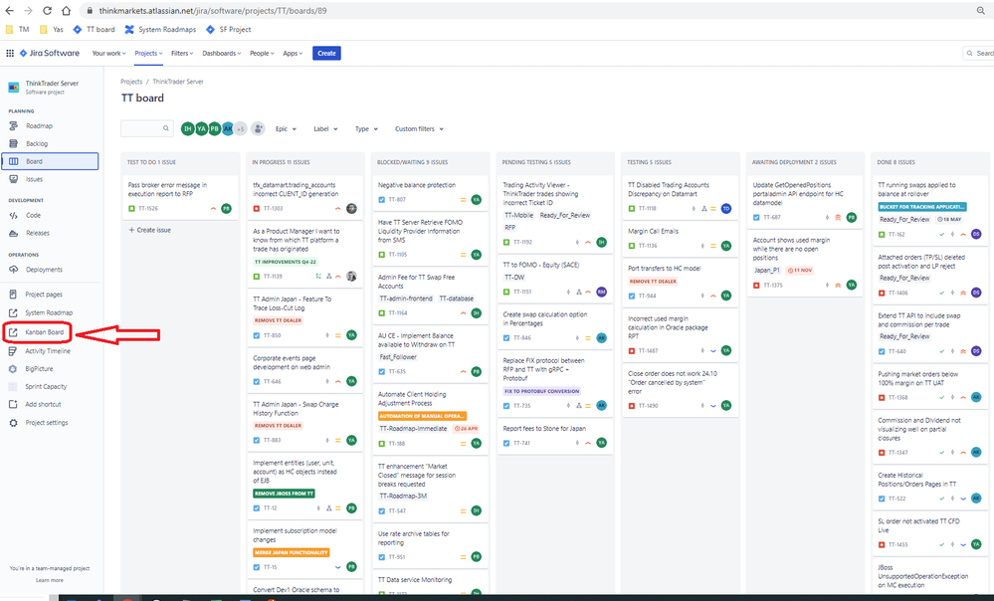Open ThinkTrader Server breadcrumb link
Screen dimensions: 994x601
point(178,82)
